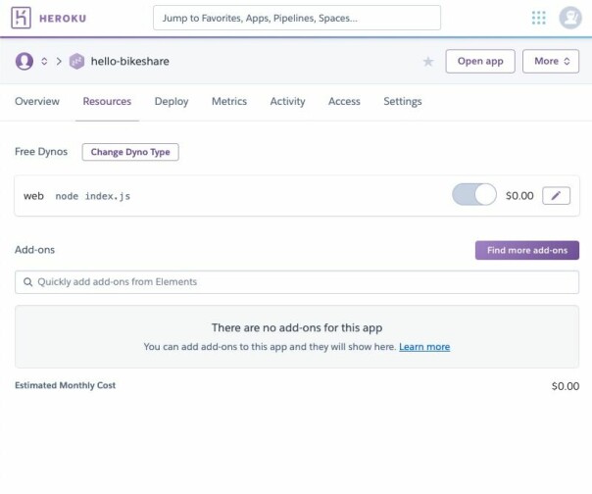Switch to the Overview tab
Image resolution: width=592 pixels, height=494 pixels.
pos(37,101)
